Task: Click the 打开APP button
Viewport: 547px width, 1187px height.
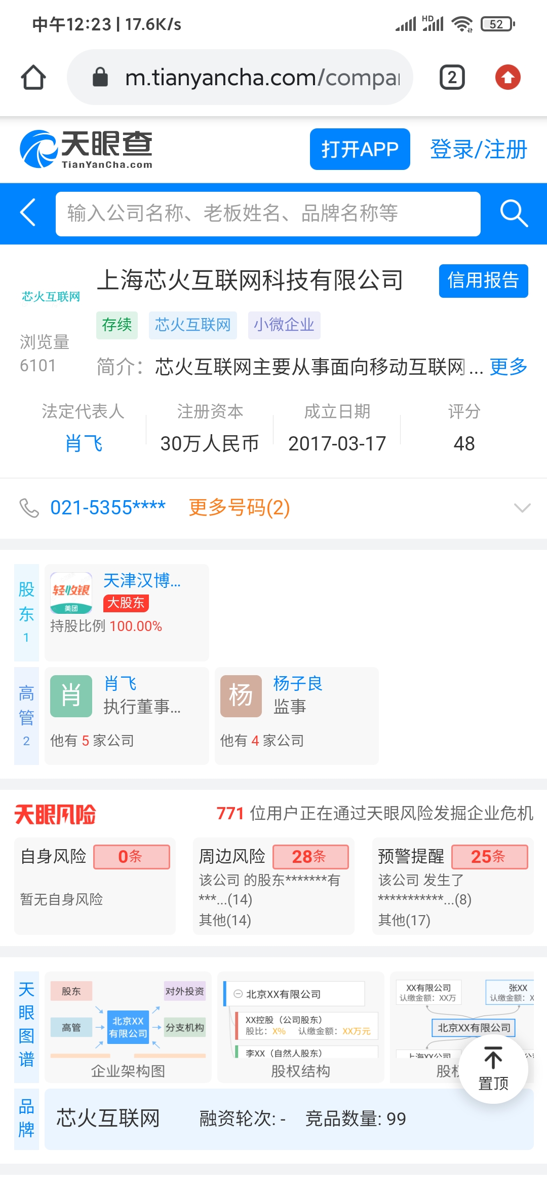Action: pyautogui.click(x=360, y=149)
